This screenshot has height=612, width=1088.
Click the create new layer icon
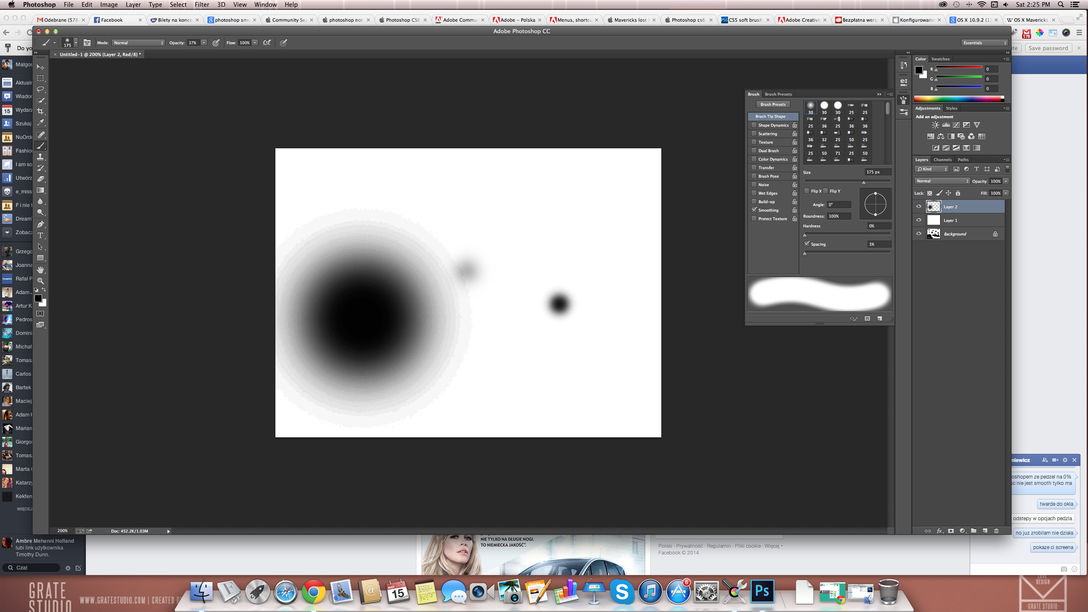(x=985, y=531)
